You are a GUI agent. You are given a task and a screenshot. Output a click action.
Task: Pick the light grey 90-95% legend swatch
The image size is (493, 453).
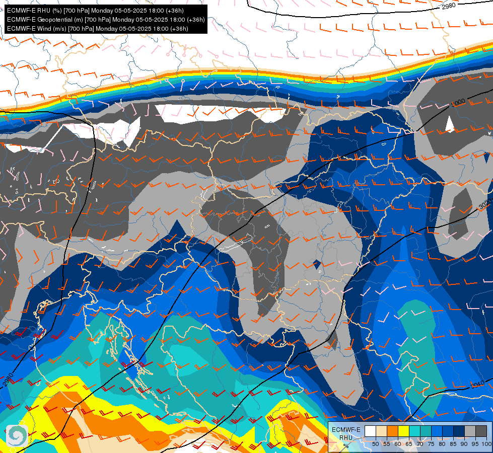tap(470, 431)
